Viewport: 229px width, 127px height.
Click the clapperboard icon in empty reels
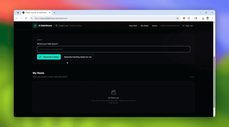(113, 92)
